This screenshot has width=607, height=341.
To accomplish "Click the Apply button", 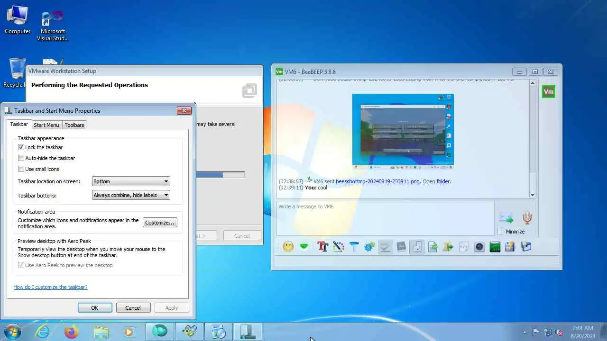I will pos(172,308).
